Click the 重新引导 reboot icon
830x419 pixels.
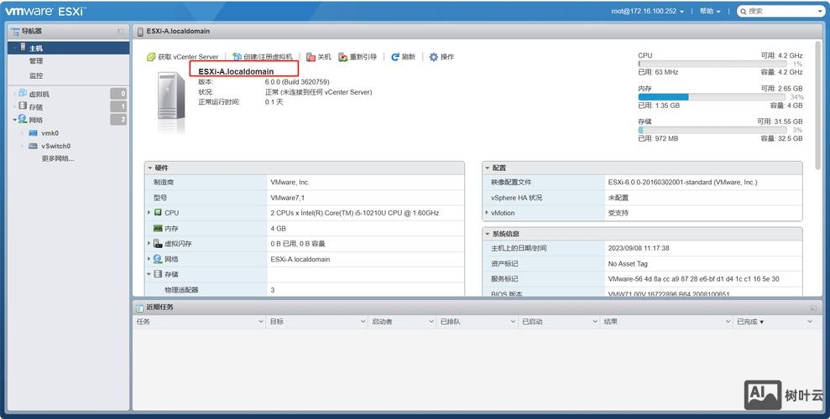343,57
